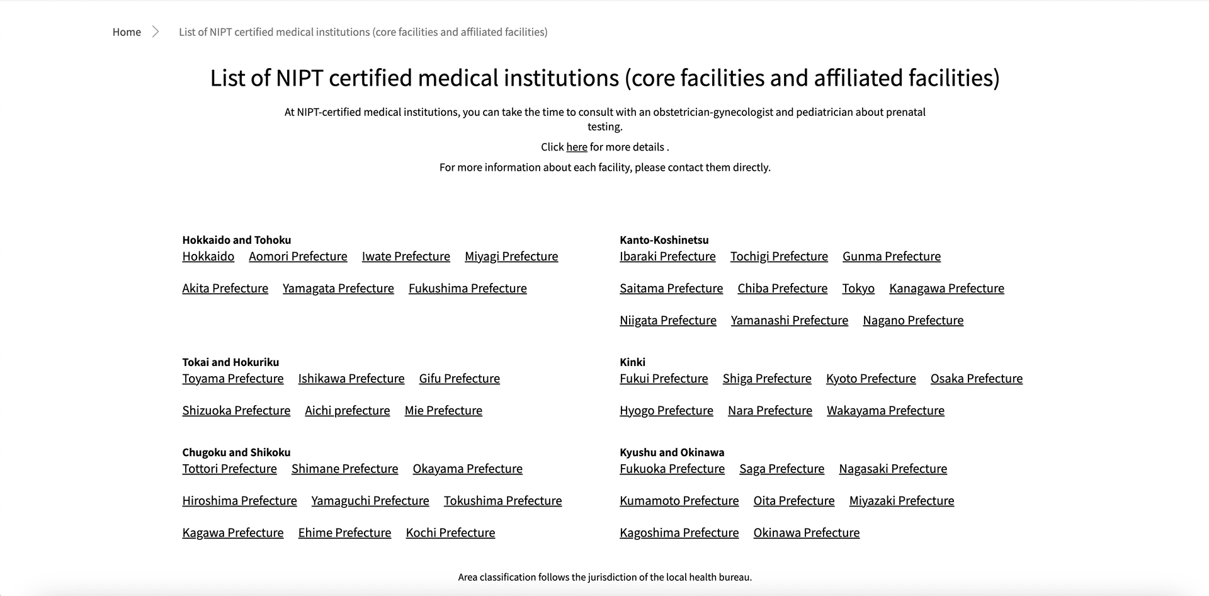The image size is (1209, 596).
Task: Select Hokkaido from the prefecture list
Action: point(208,256)
